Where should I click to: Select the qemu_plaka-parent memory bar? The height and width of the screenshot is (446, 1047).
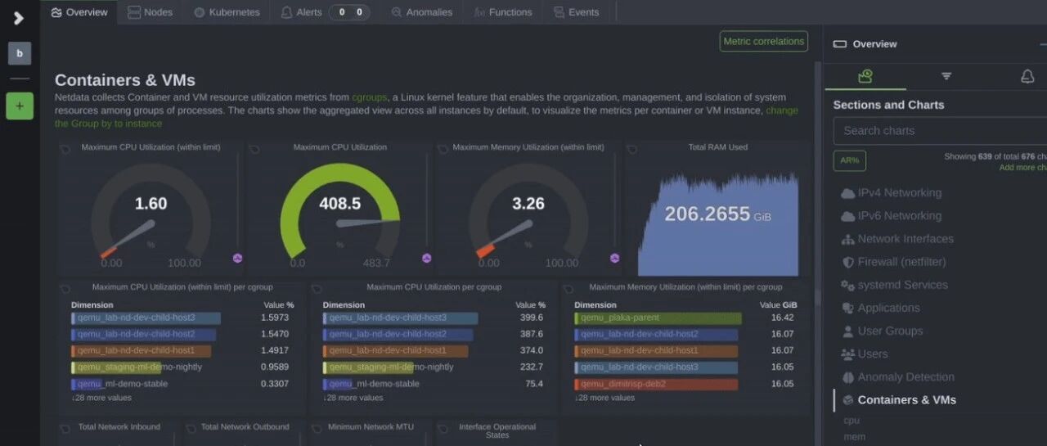click(658, 318)
